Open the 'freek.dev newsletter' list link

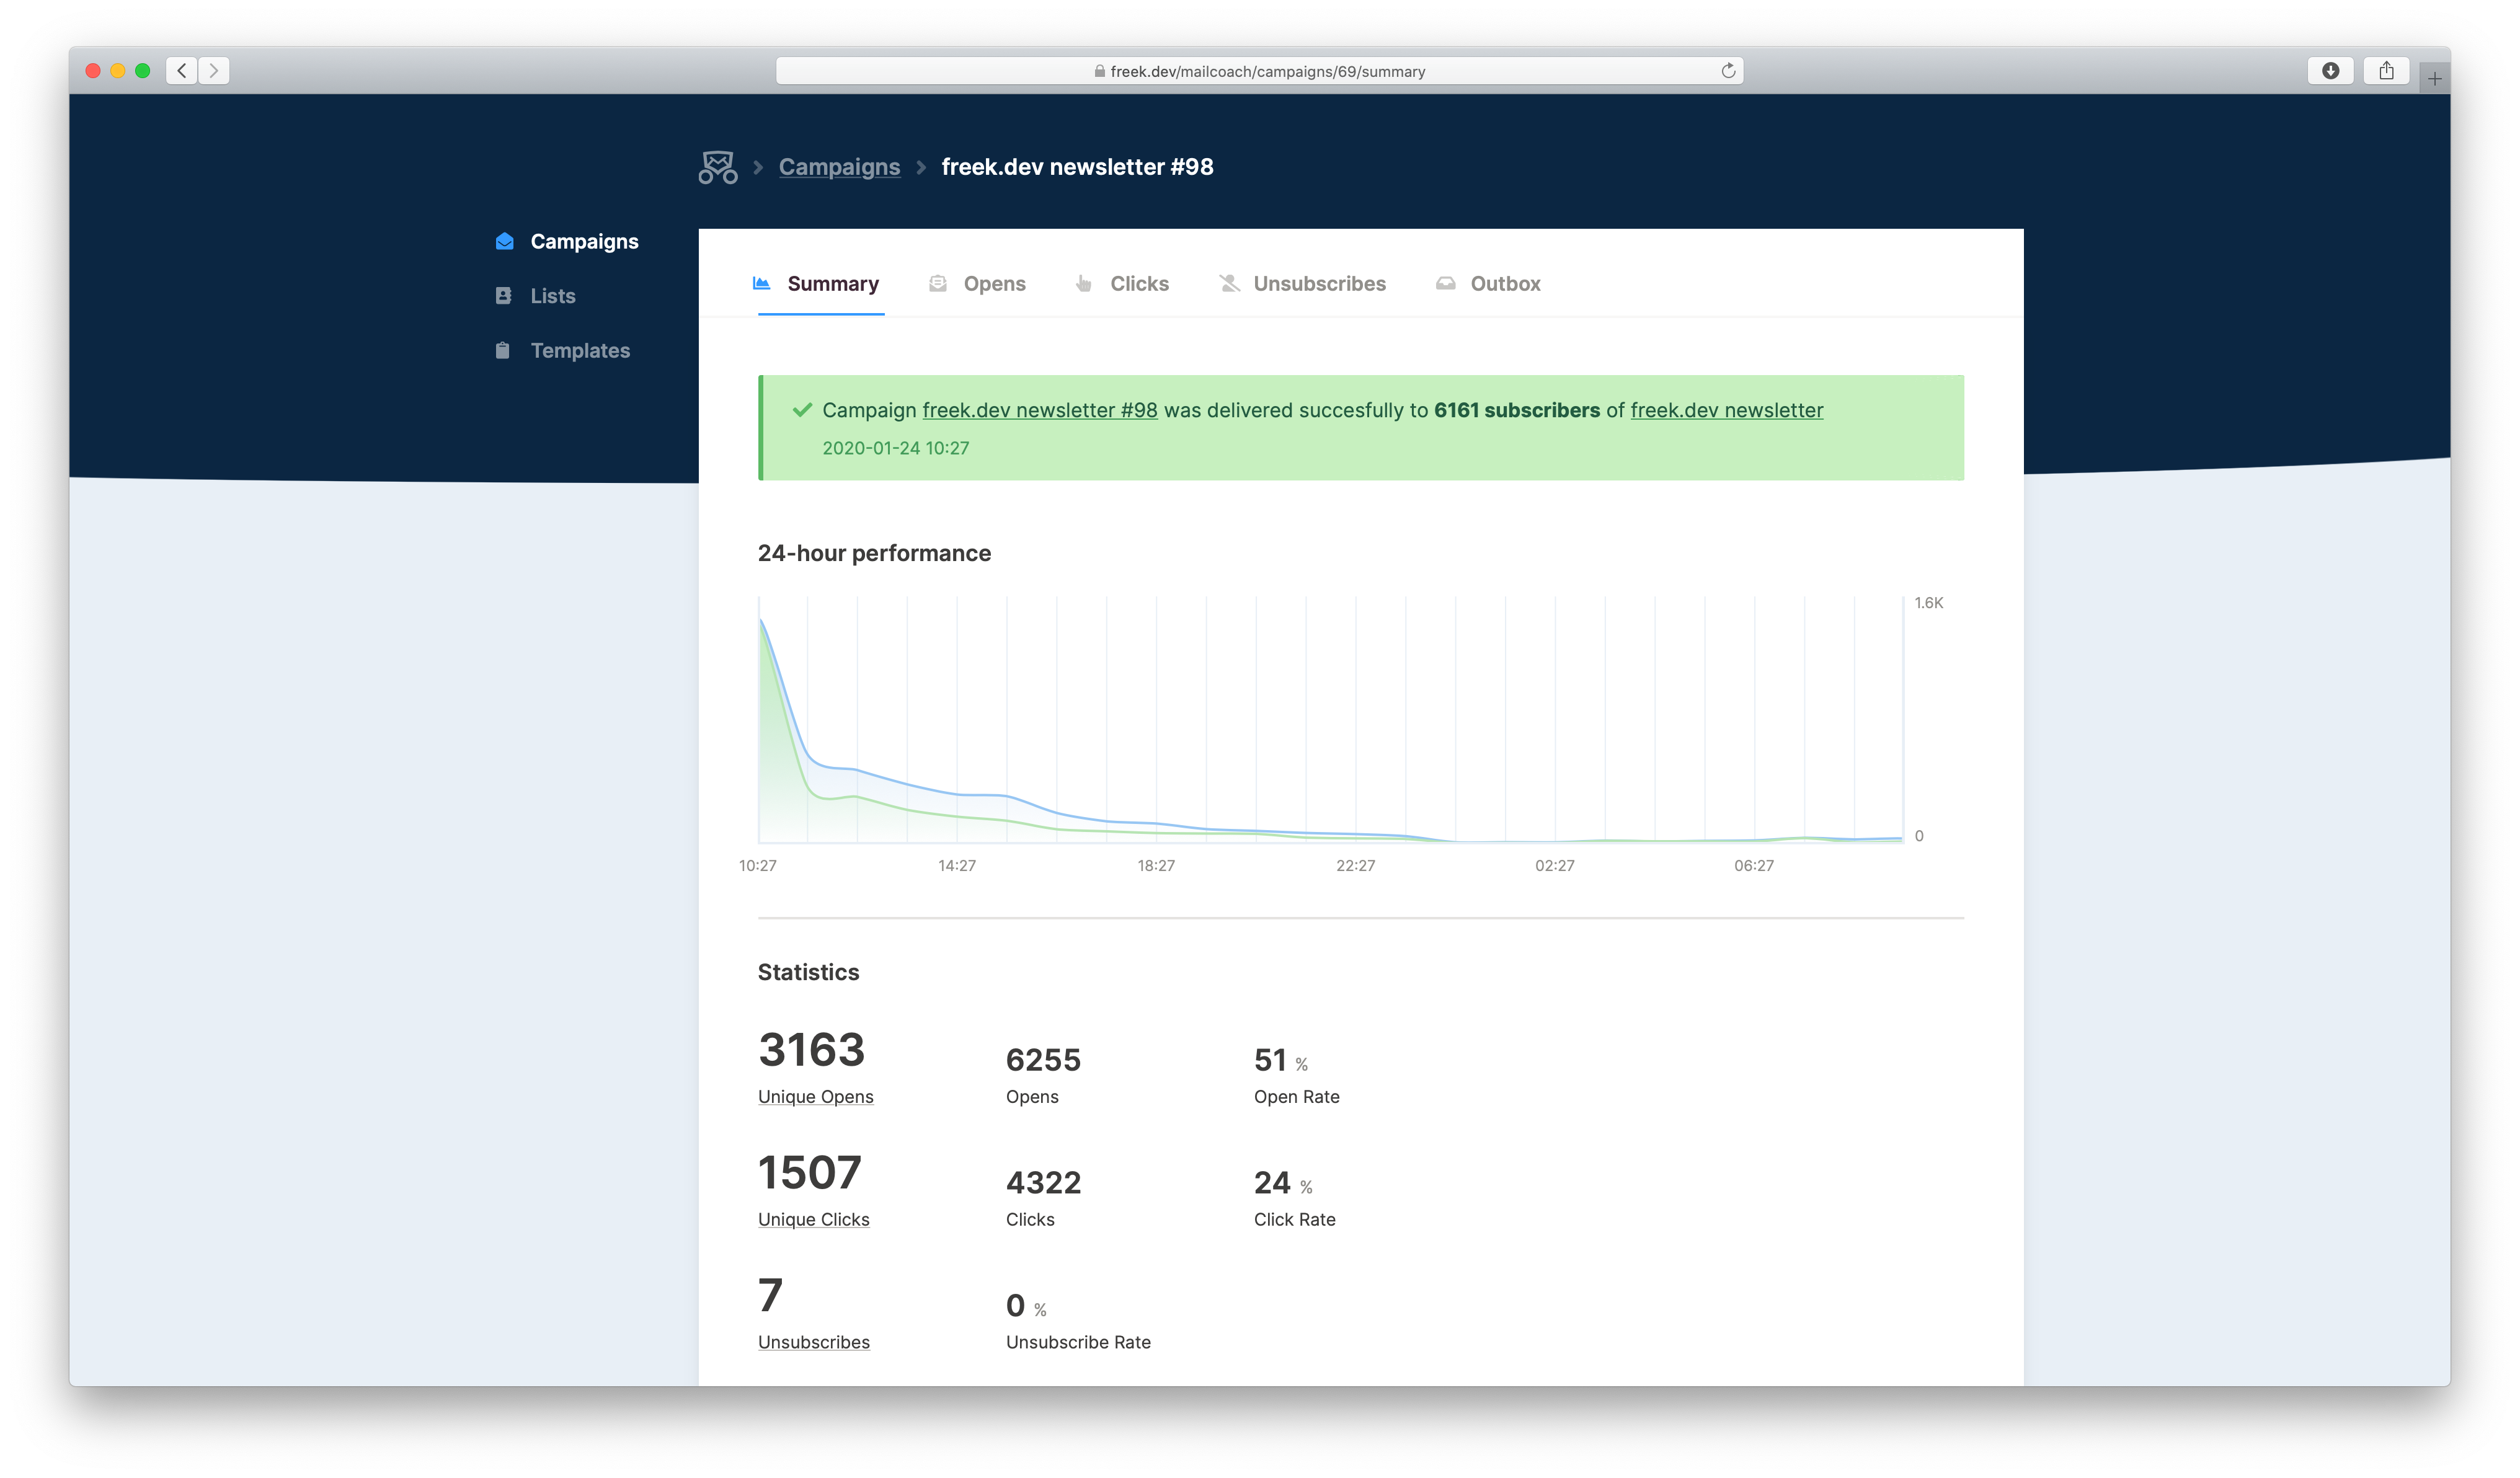click(1726, 410)
